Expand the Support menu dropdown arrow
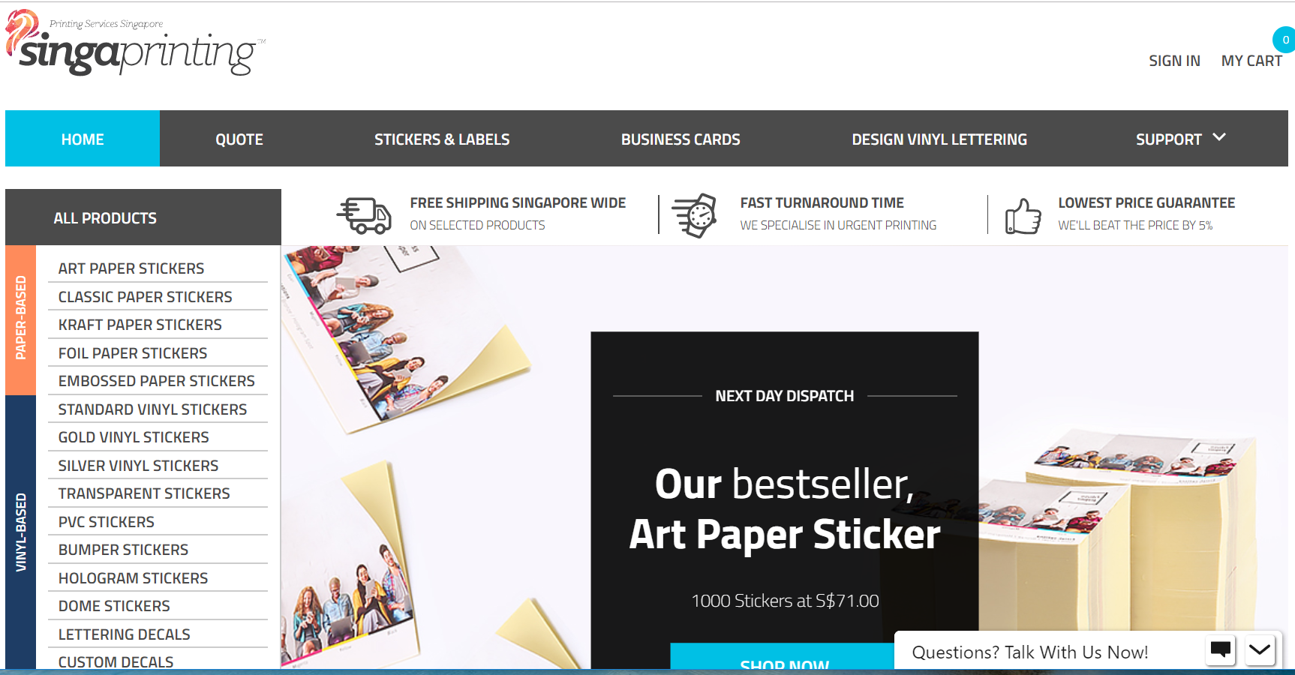This screenshot has width=1295, height=675. pyautogui.click(x=1219, y=137)
